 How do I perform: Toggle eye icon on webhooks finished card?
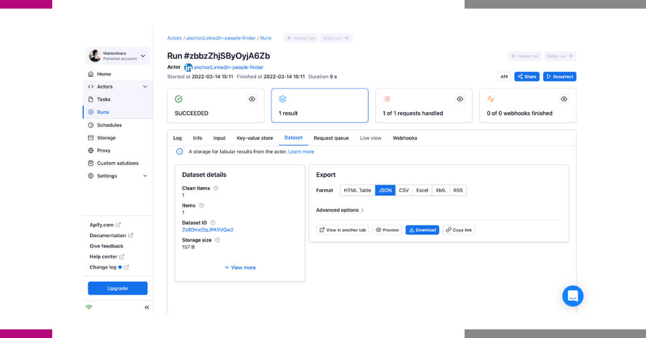coord(564,99)
